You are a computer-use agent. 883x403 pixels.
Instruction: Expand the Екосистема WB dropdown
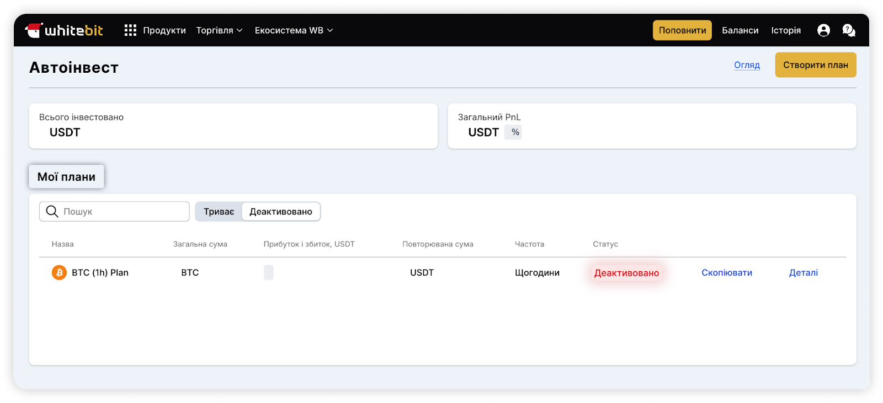click(294, 30)
